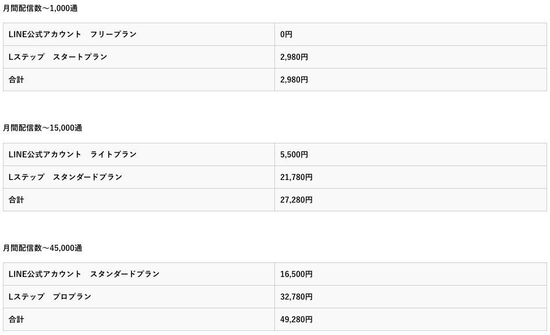Select the first table's 2,980円 total cell
Viewport: 550px width, 335px height.
(410, 80)
